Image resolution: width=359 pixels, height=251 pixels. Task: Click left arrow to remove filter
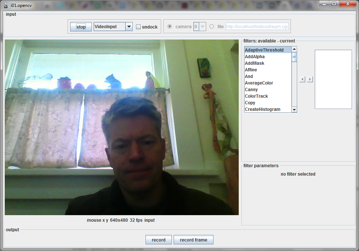302,79
